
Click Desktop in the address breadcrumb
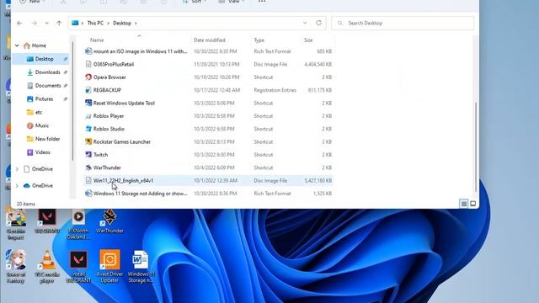(x=122, y=23)
